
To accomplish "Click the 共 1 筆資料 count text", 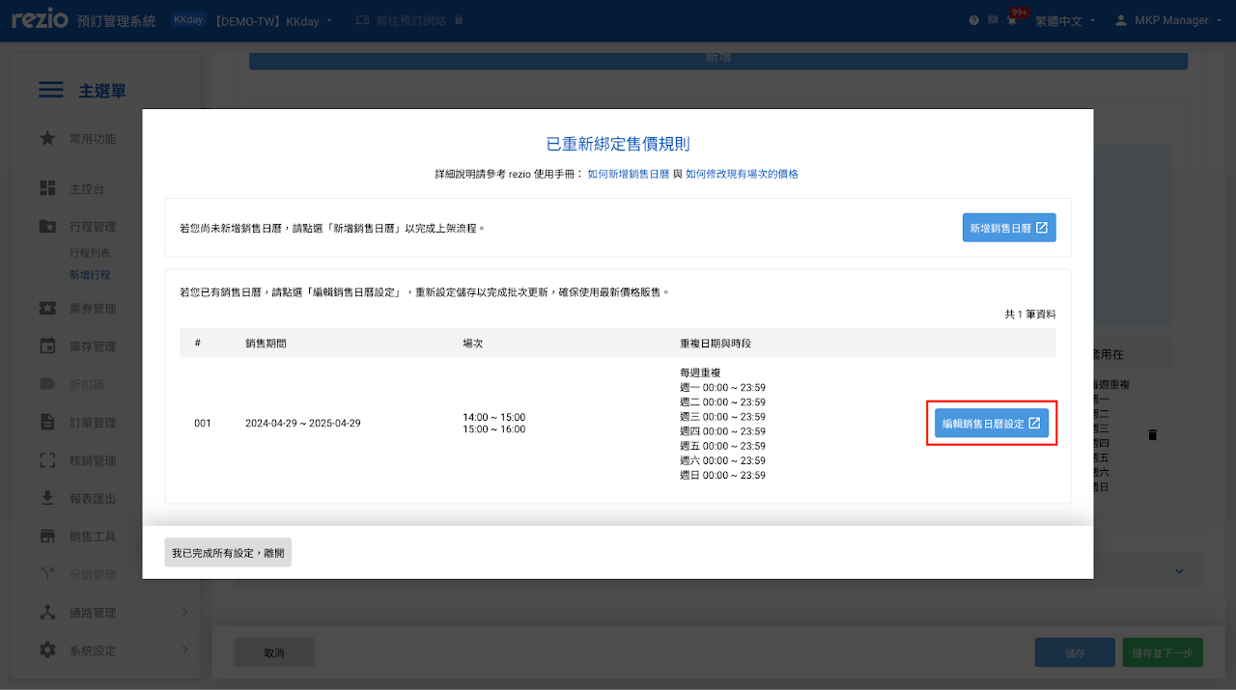I will (1030, 315).
